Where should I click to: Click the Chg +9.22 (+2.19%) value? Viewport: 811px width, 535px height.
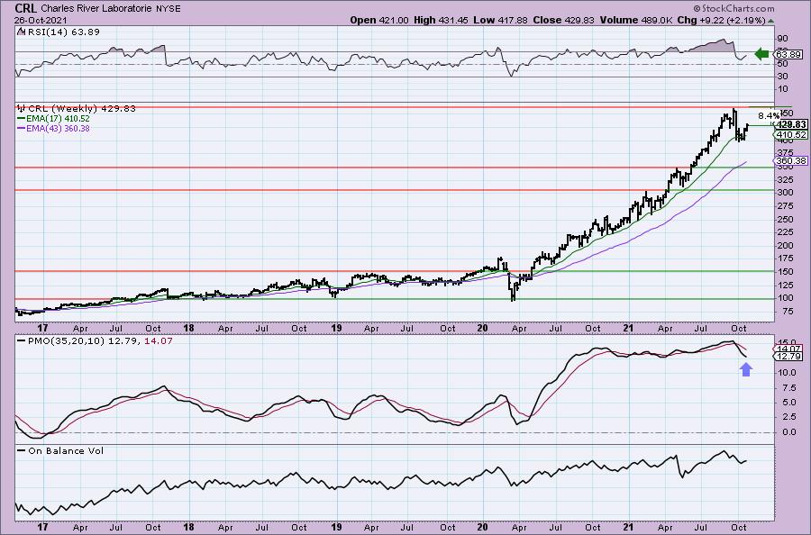tap(721, 20)
